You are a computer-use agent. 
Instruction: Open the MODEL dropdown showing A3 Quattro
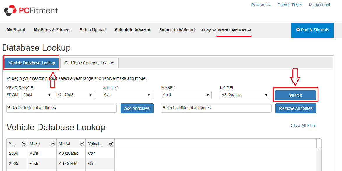point(245,95)
